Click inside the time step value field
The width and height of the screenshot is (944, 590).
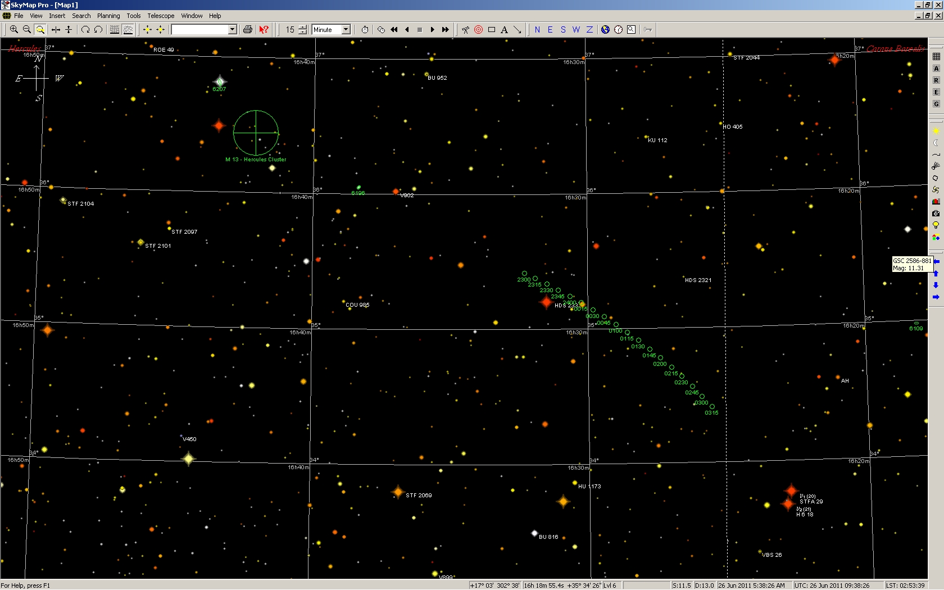290,30
